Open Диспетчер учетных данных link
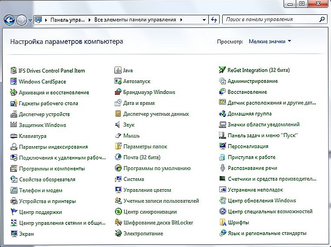This screenshot has height=247, width=331. (156, 114)
